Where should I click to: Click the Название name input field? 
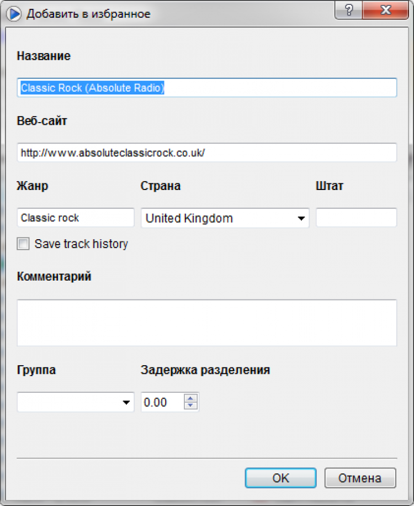pyautogui.click(x=207, y=88)
